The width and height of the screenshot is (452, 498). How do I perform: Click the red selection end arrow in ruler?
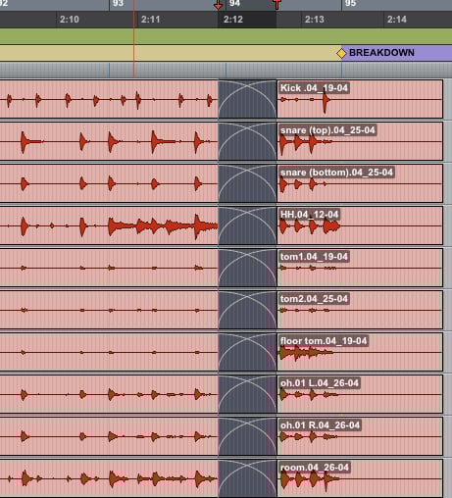pyautogui.click(x=276, y=4)
